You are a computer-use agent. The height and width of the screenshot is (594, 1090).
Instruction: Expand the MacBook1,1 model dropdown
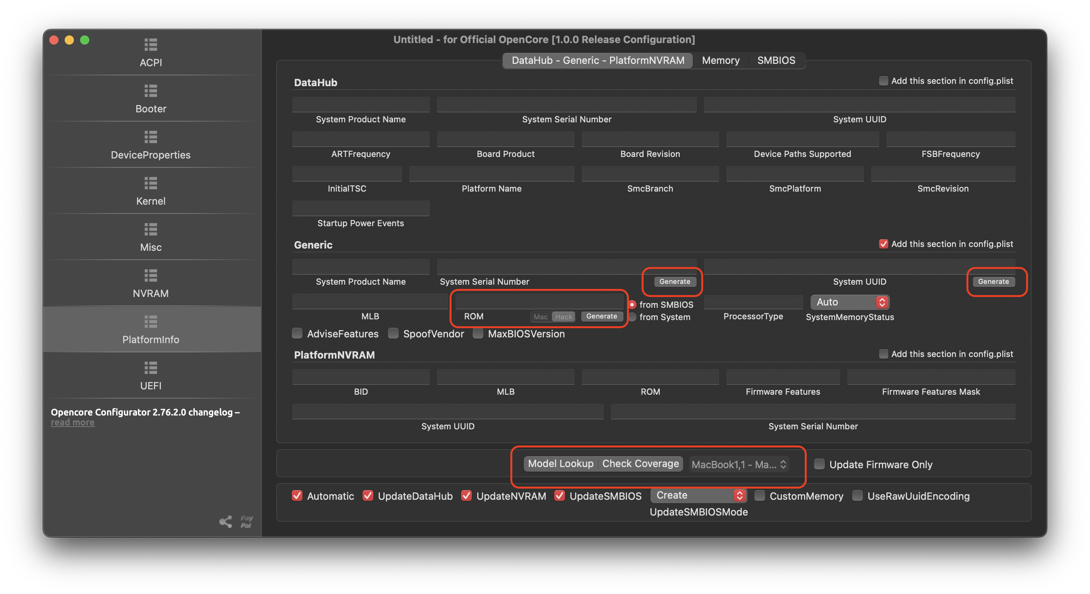pyautogui.click(x=739, y=464)
